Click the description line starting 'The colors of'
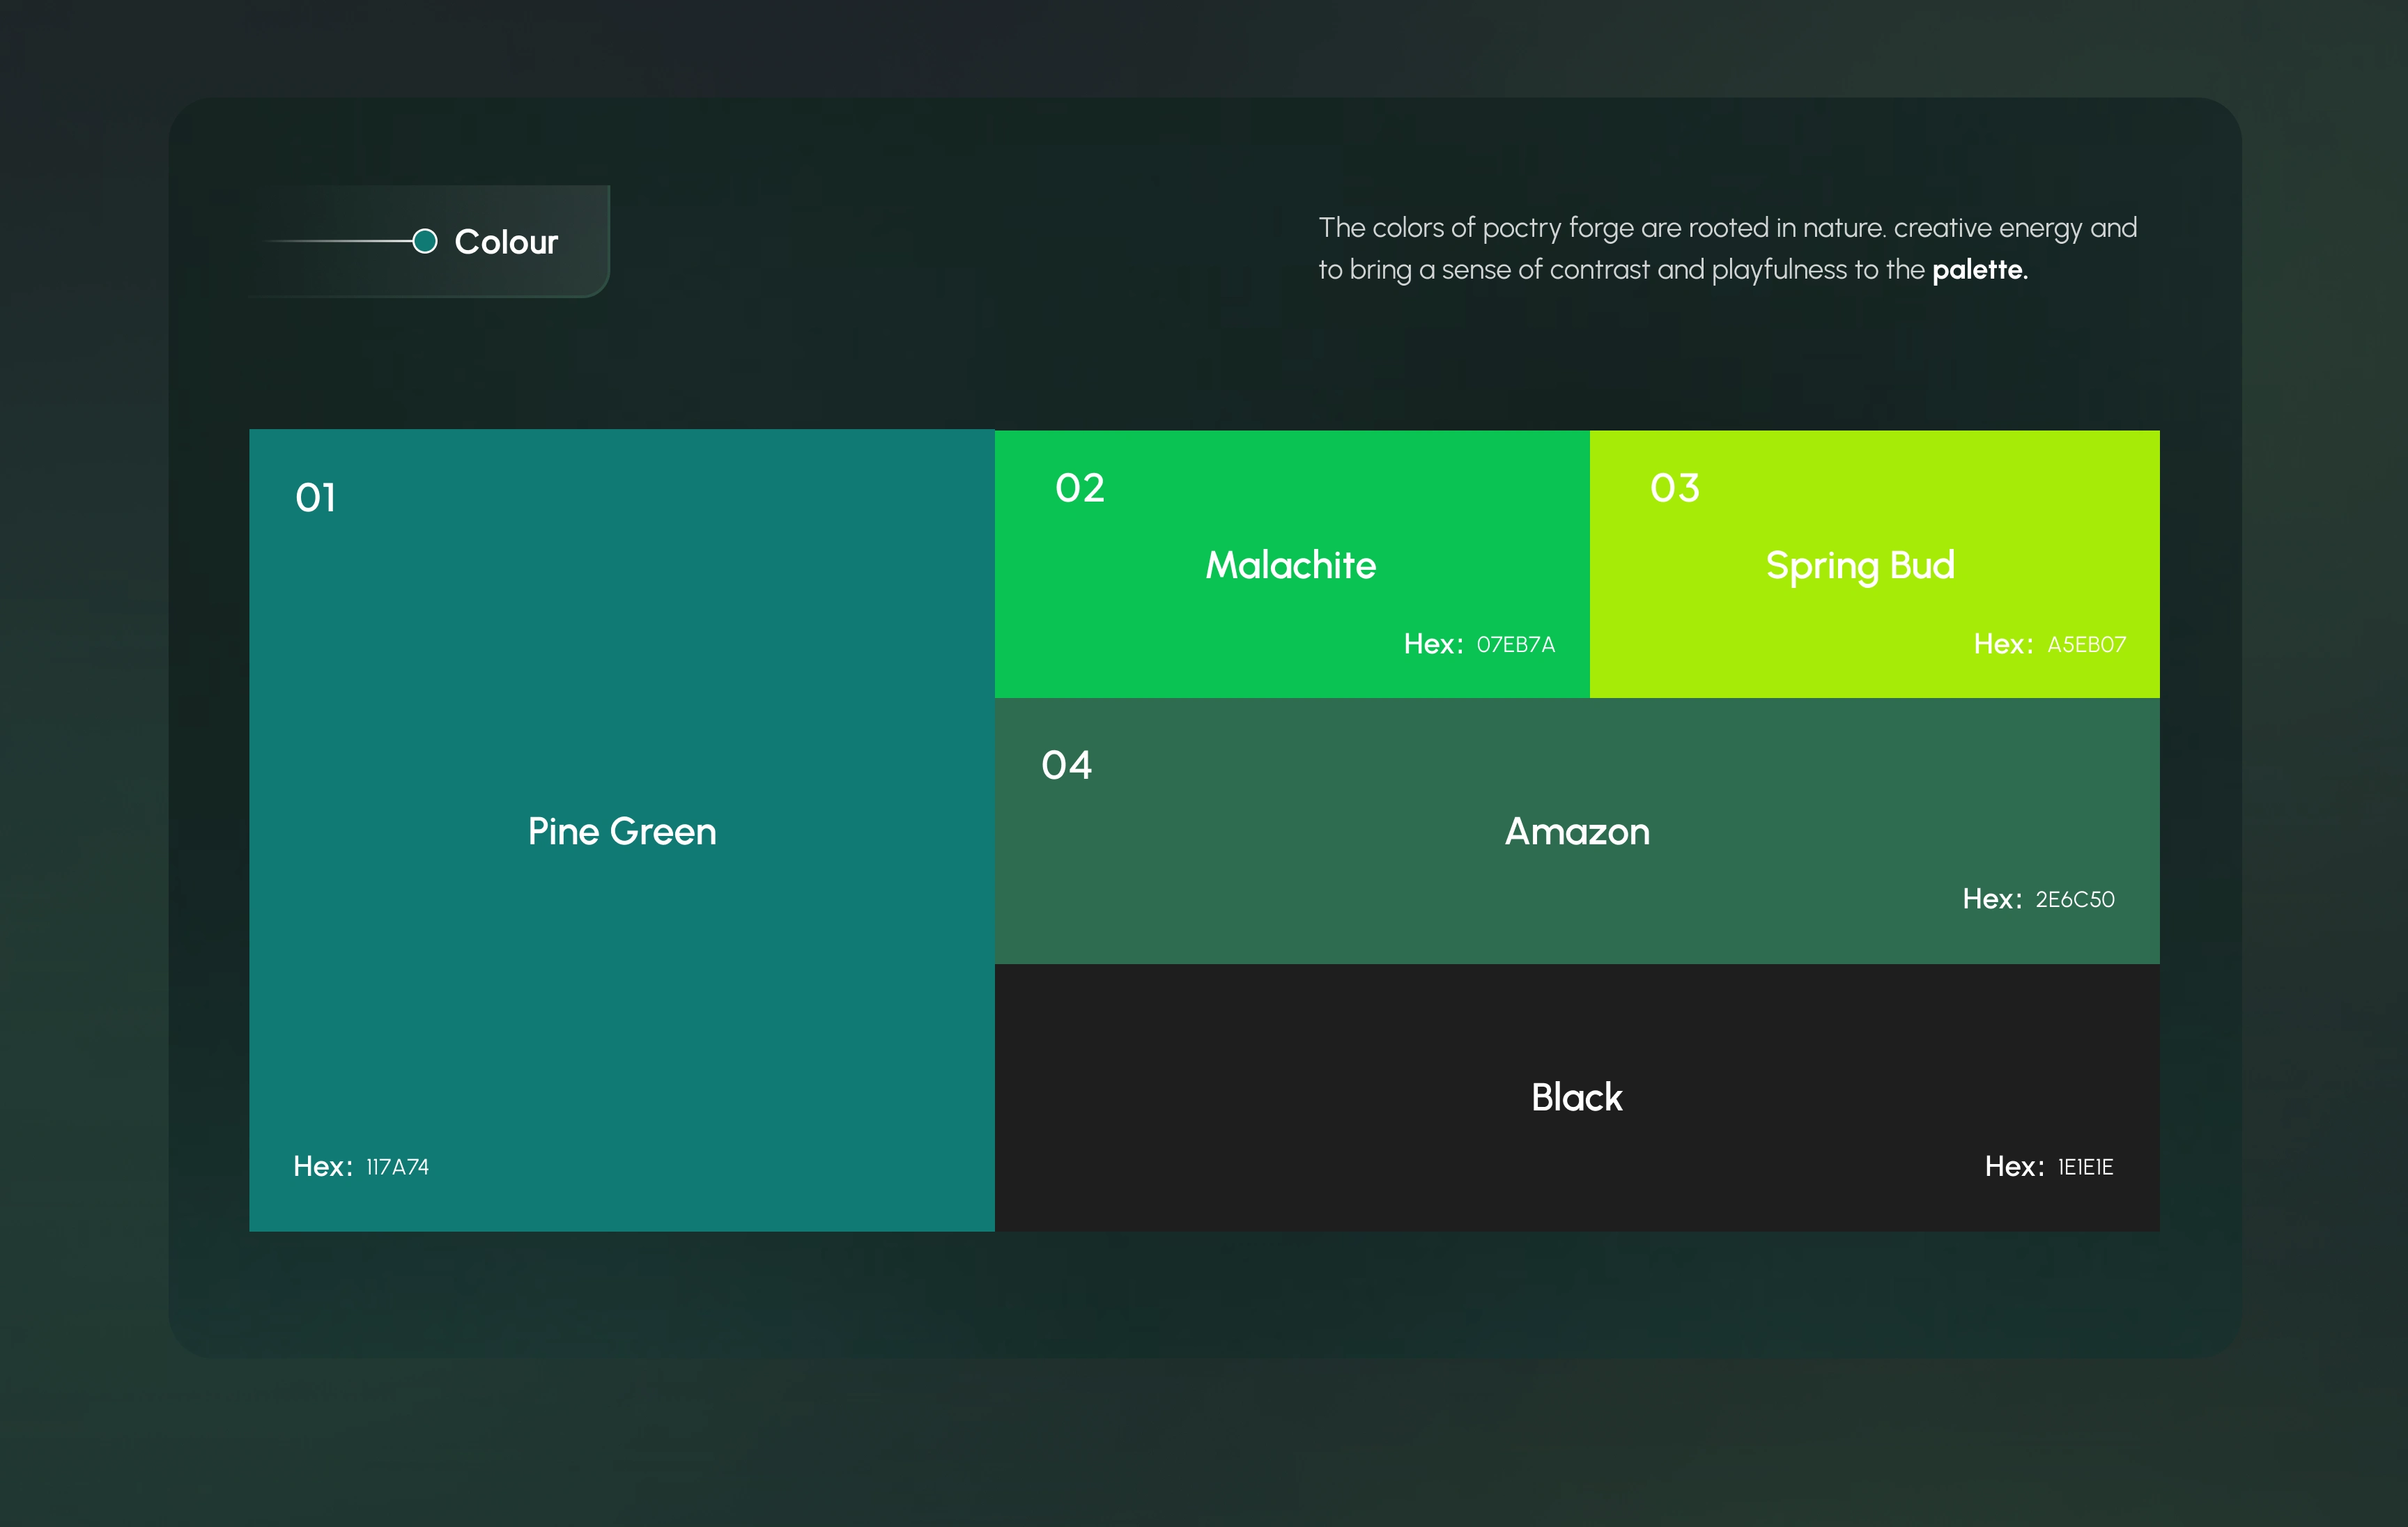 tap(1727, 228)
